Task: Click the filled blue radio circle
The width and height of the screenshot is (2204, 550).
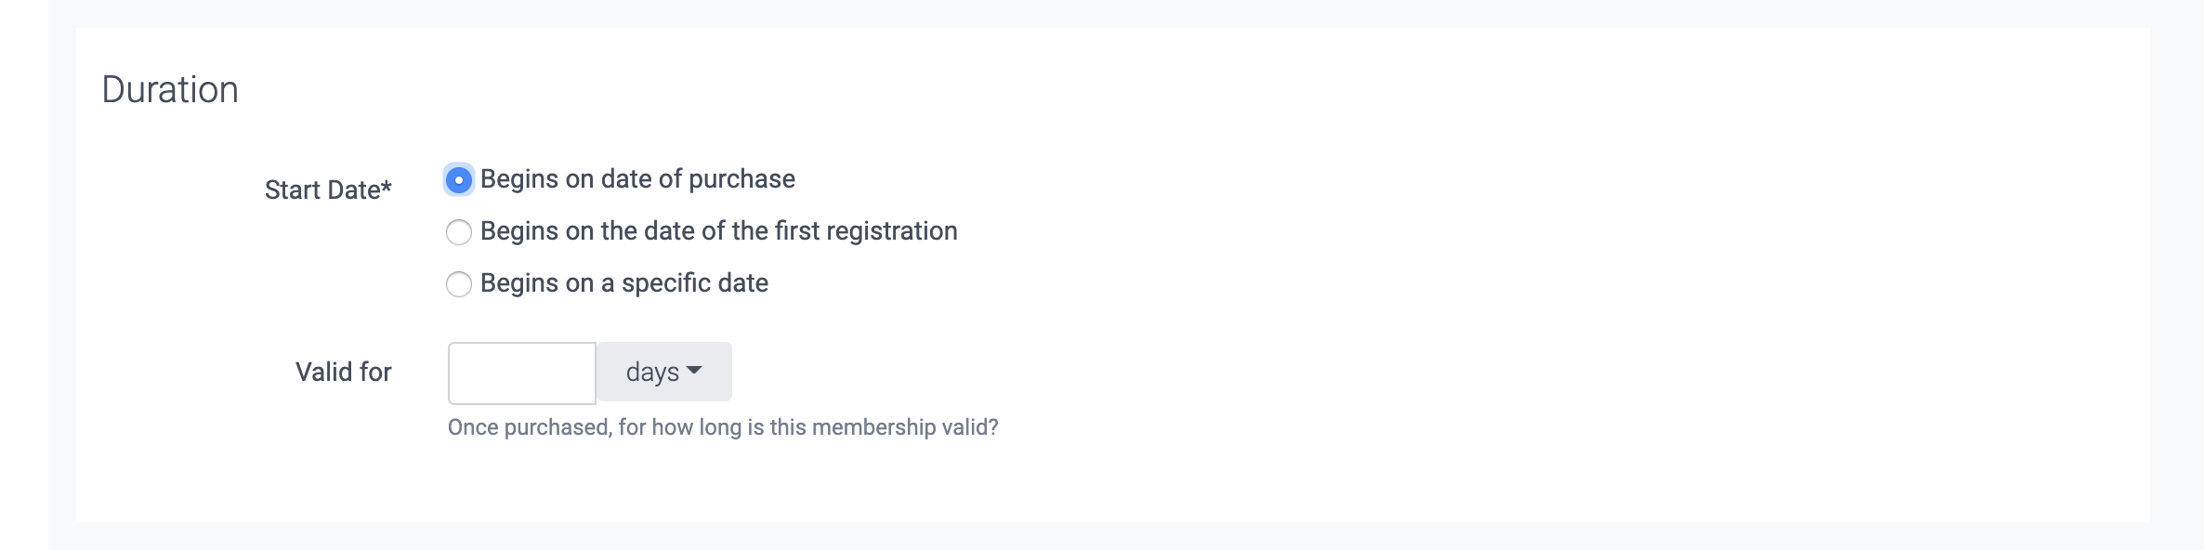Action: [x=459, y=180]
